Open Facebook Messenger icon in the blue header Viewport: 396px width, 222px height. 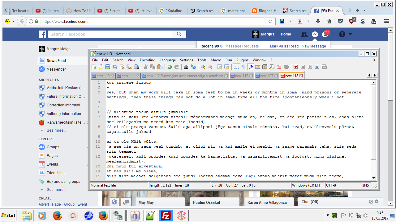(315, 35)
